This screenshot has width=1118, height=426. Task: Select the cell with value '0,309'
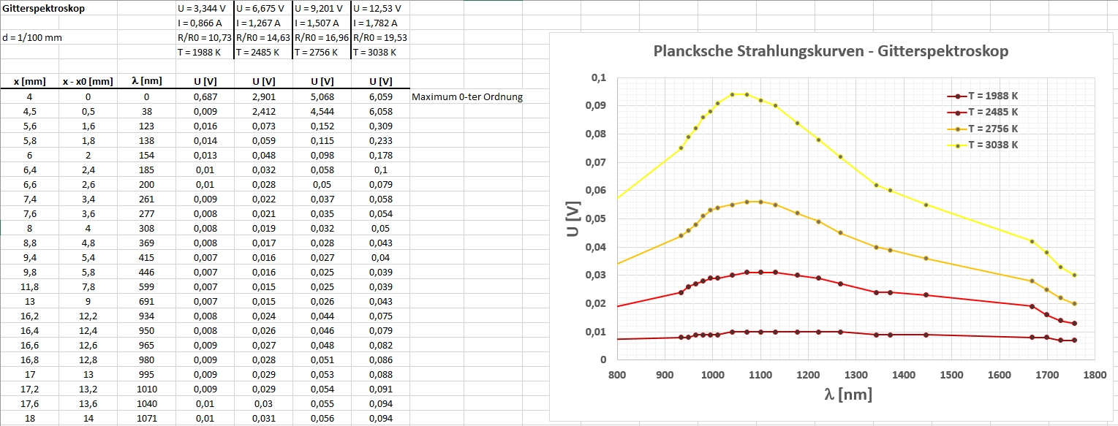coord(380,126)
